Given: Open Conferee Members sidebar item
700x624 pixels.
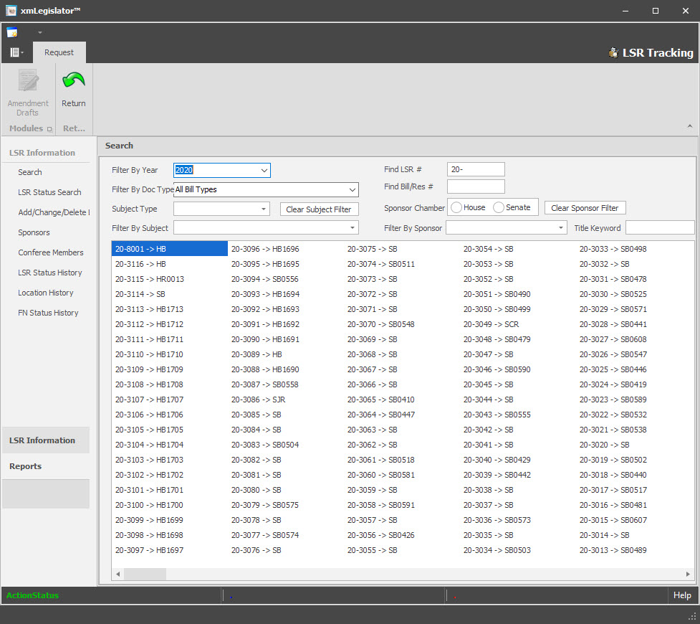Looking at the screenshot, I should pos(50,252).
